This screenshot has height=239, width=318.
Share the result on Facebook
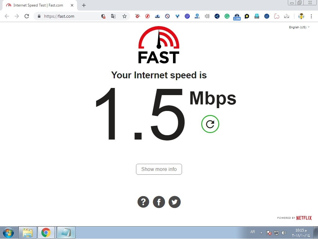point(159,202)
